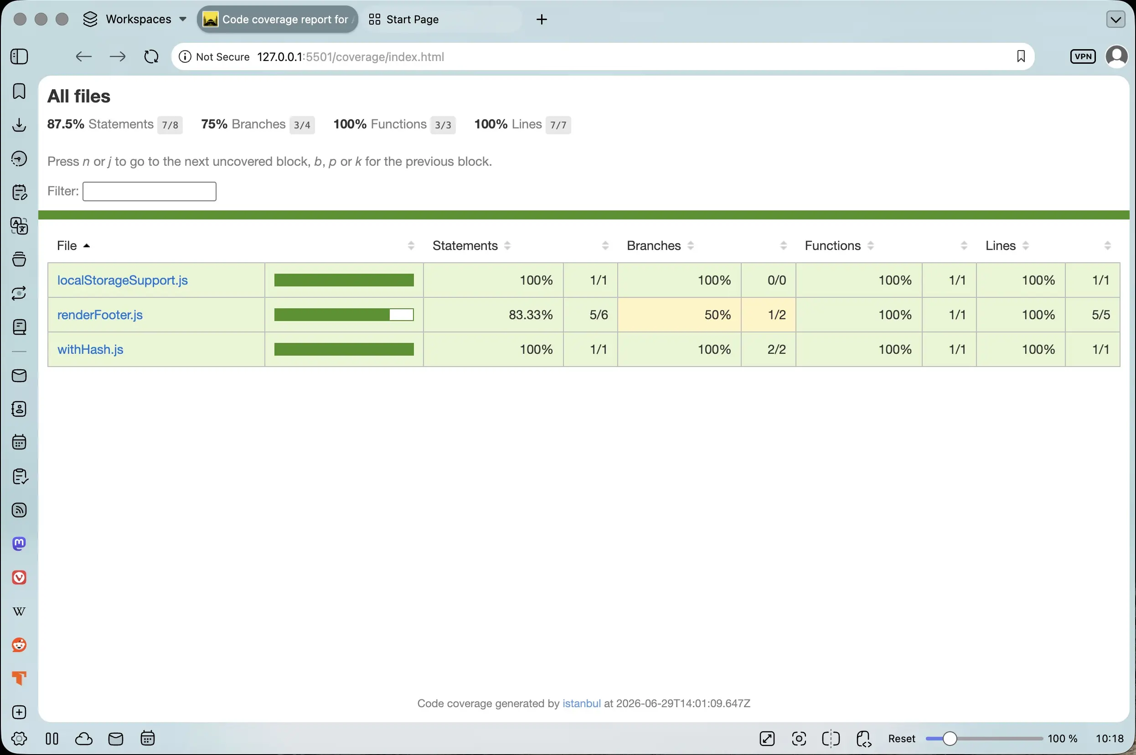Go forward one page
The image size is (1136, 755).
point(118,57)
